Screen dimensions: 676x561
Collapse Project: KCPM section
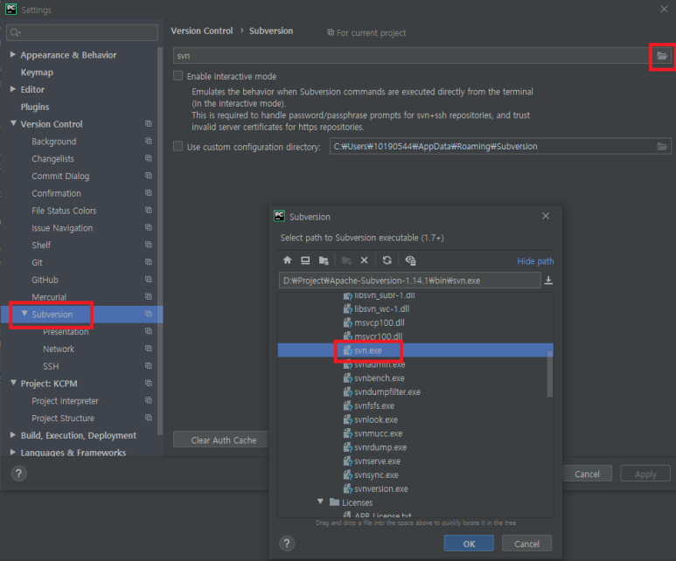click(13, 383)
